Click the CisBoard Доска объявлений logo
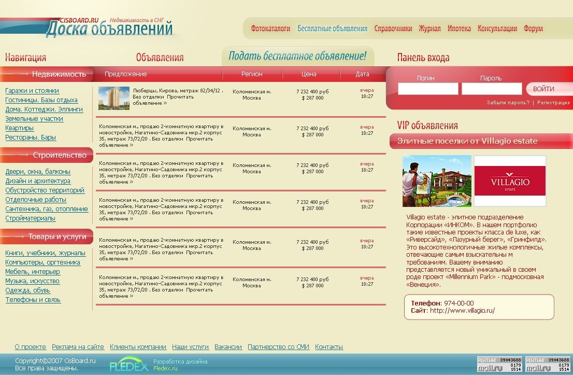The image size is (573, 375). (x=109, y=27)
